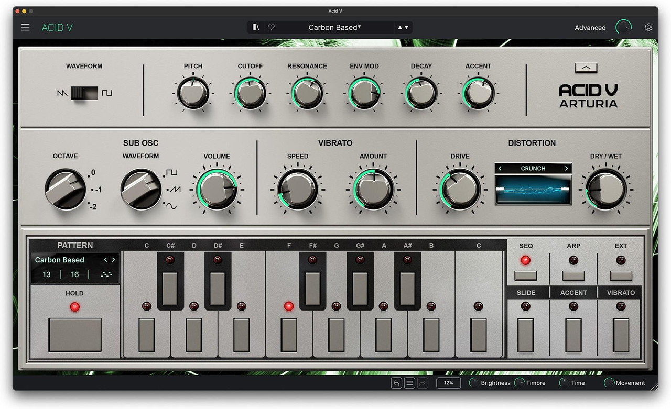Select previous preset with up arrow

[x=400, y=27]
